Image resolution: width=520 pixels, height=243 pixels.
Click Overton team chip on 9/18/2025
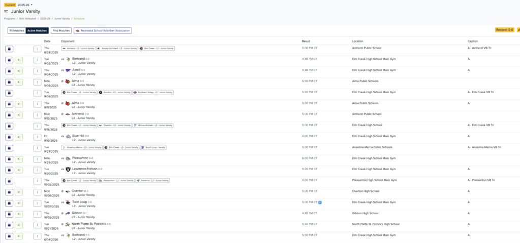click(115, 126)
